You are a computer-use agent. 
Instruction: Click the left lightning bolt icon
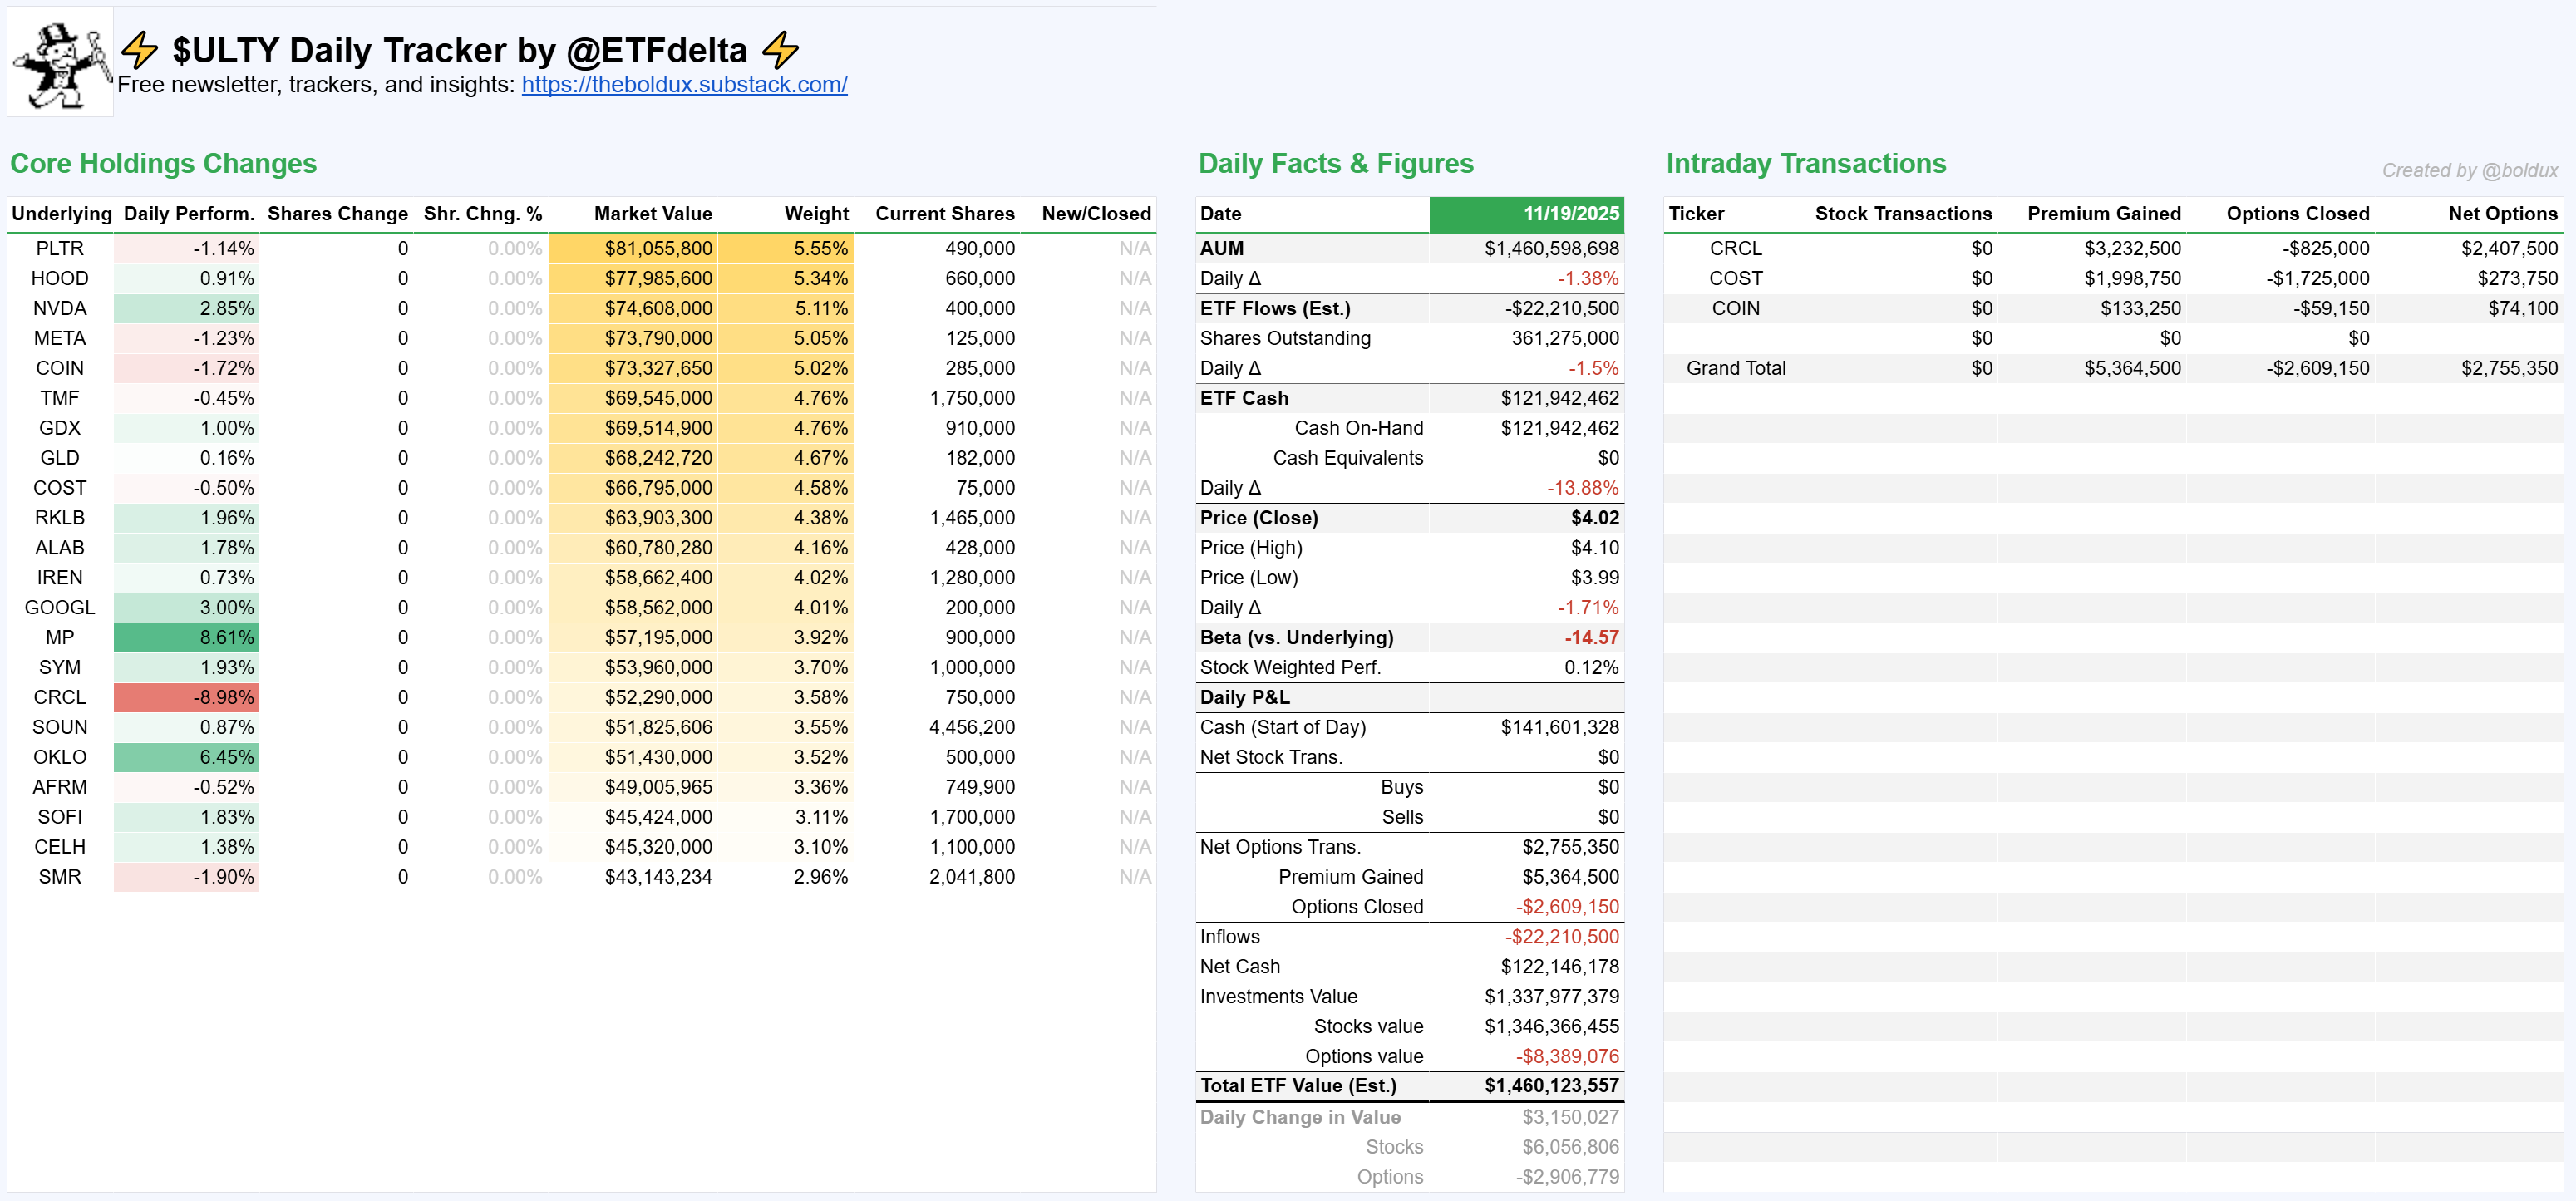[x=140, y=50]
